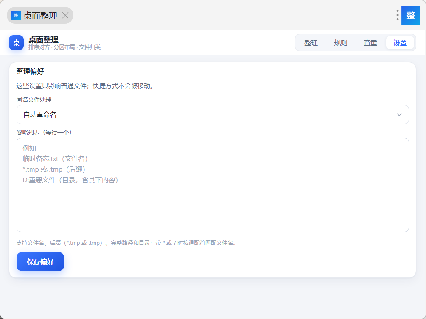Click the 桌面整理 window tab title

click(40, 16)
